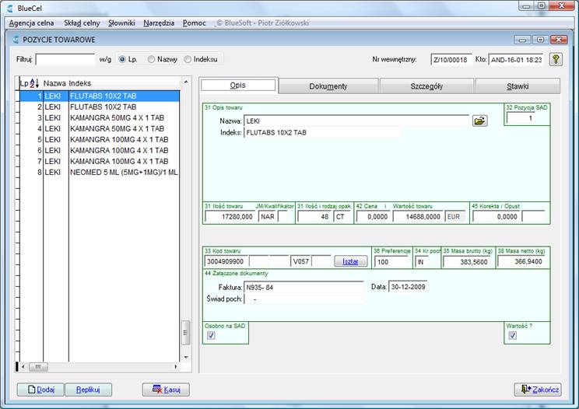Click the list vertical scrollbar down arrow
This screenshot has height=409, width=579.
186,358
